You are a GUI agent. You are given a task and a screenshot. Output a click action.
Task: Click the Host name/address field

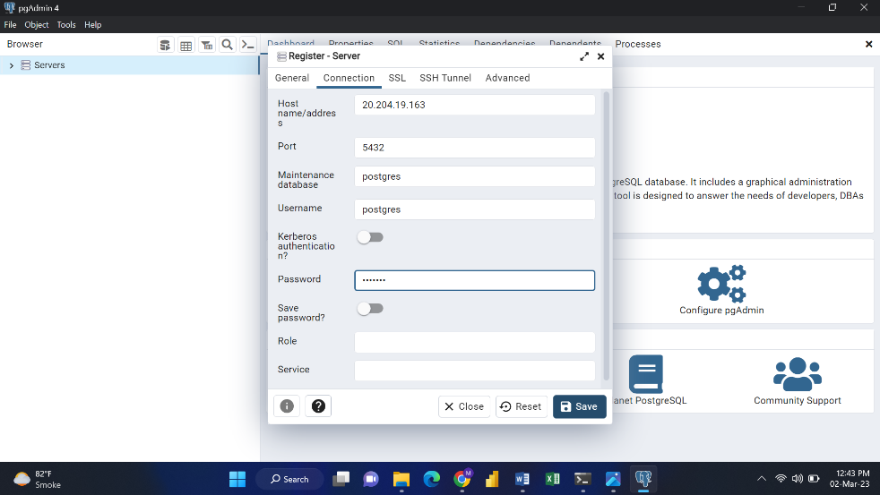point(475,105)
